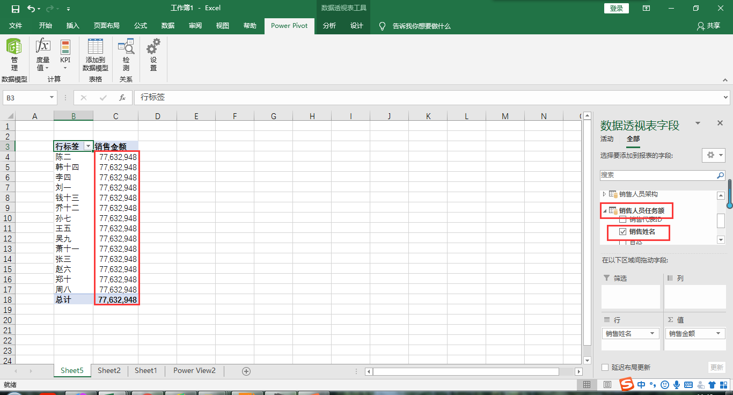
Task: Click the field list scrollbar thumb
Action: [721, 221]
